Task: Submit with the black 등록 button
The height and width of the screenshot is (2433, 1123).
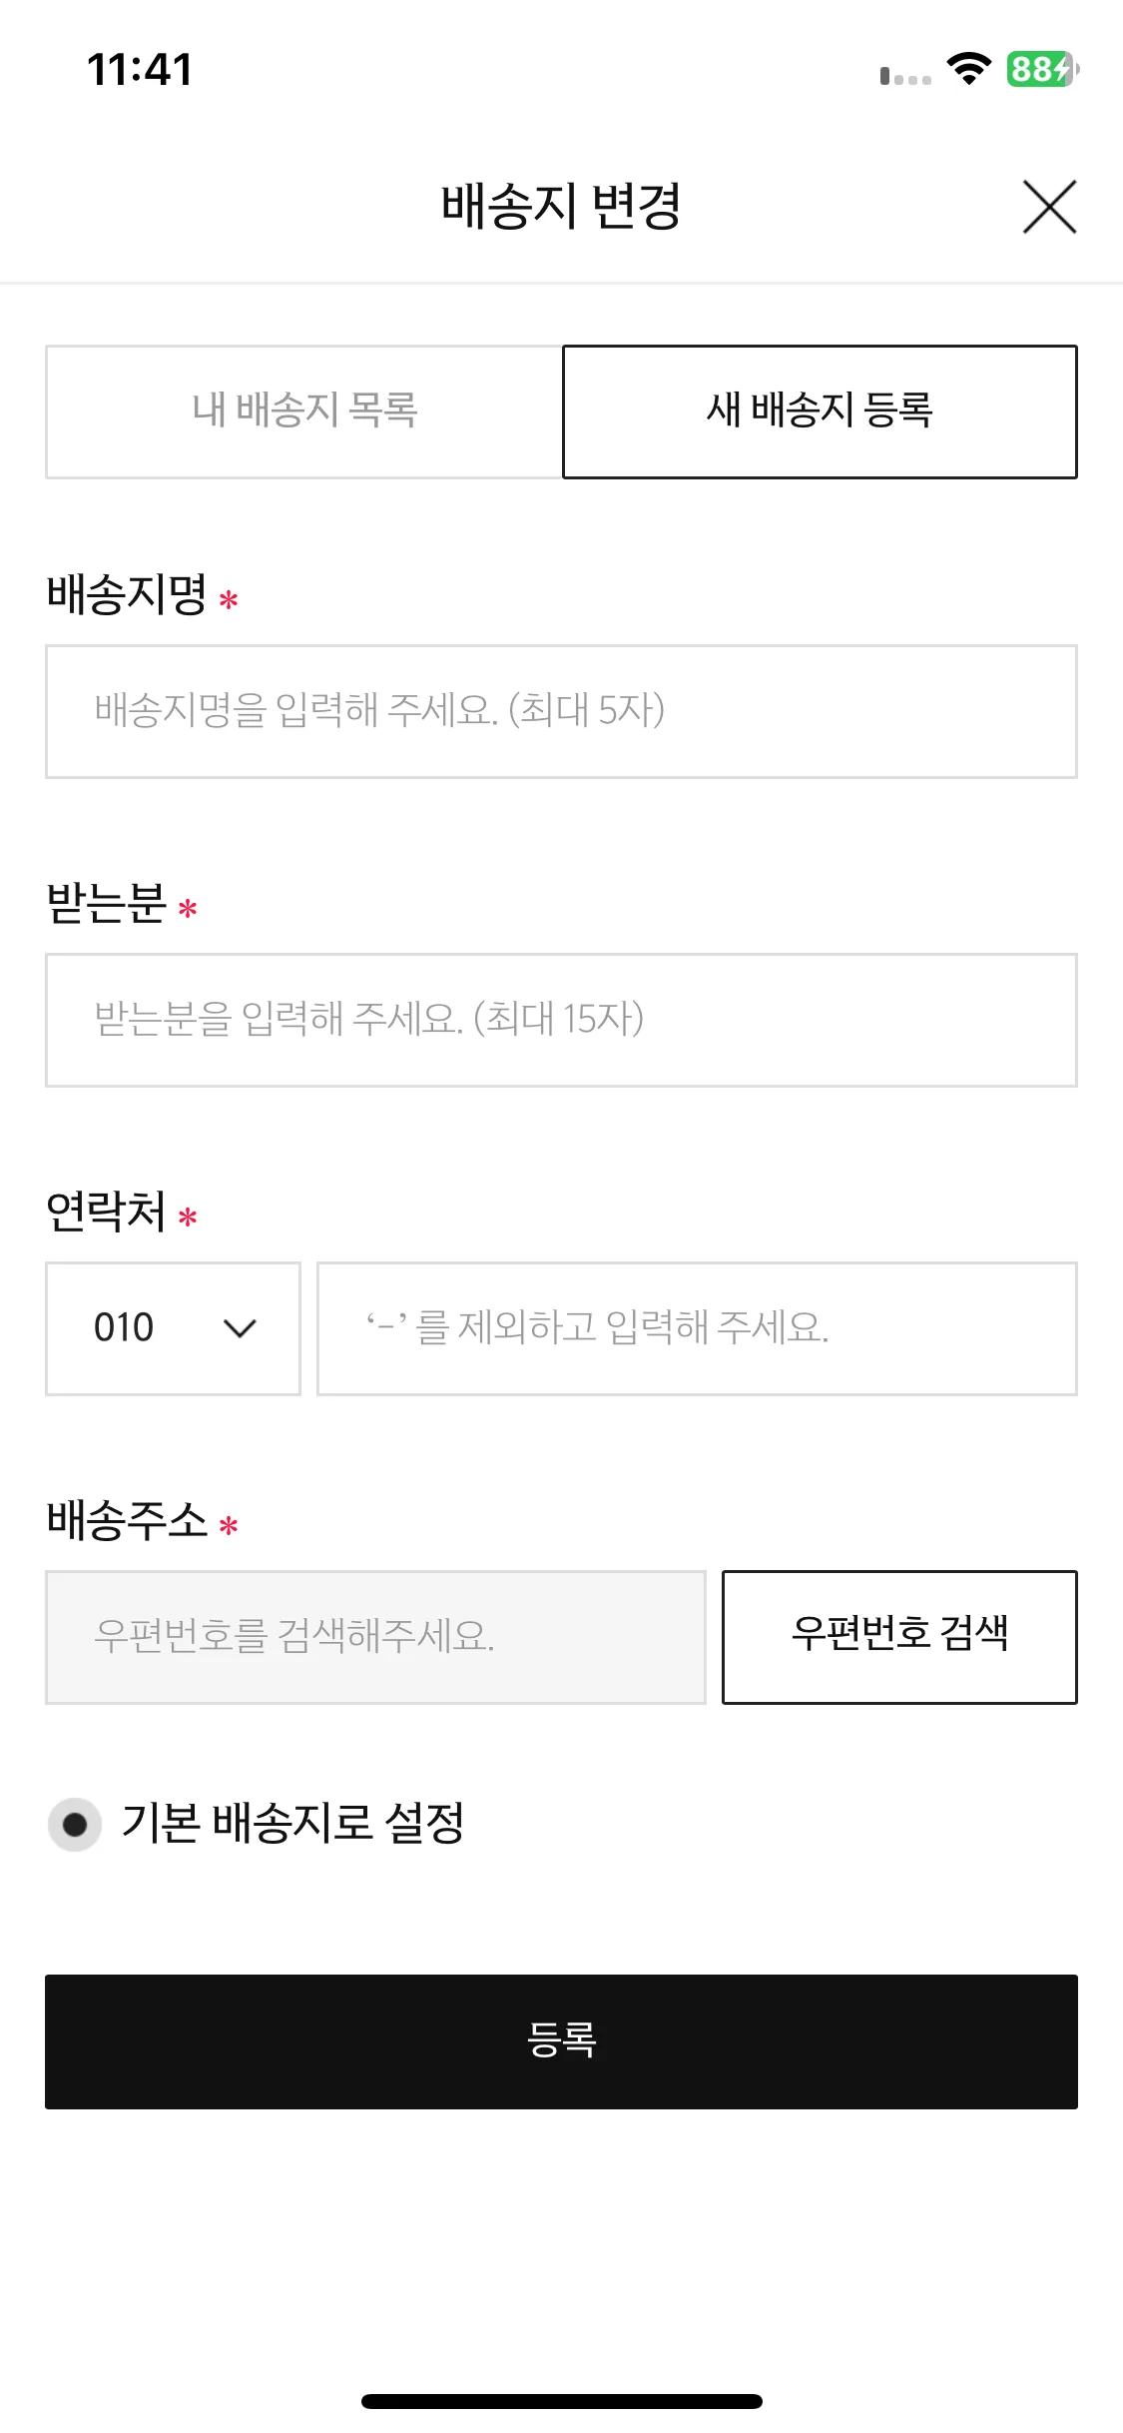Action: point(561,2041)
